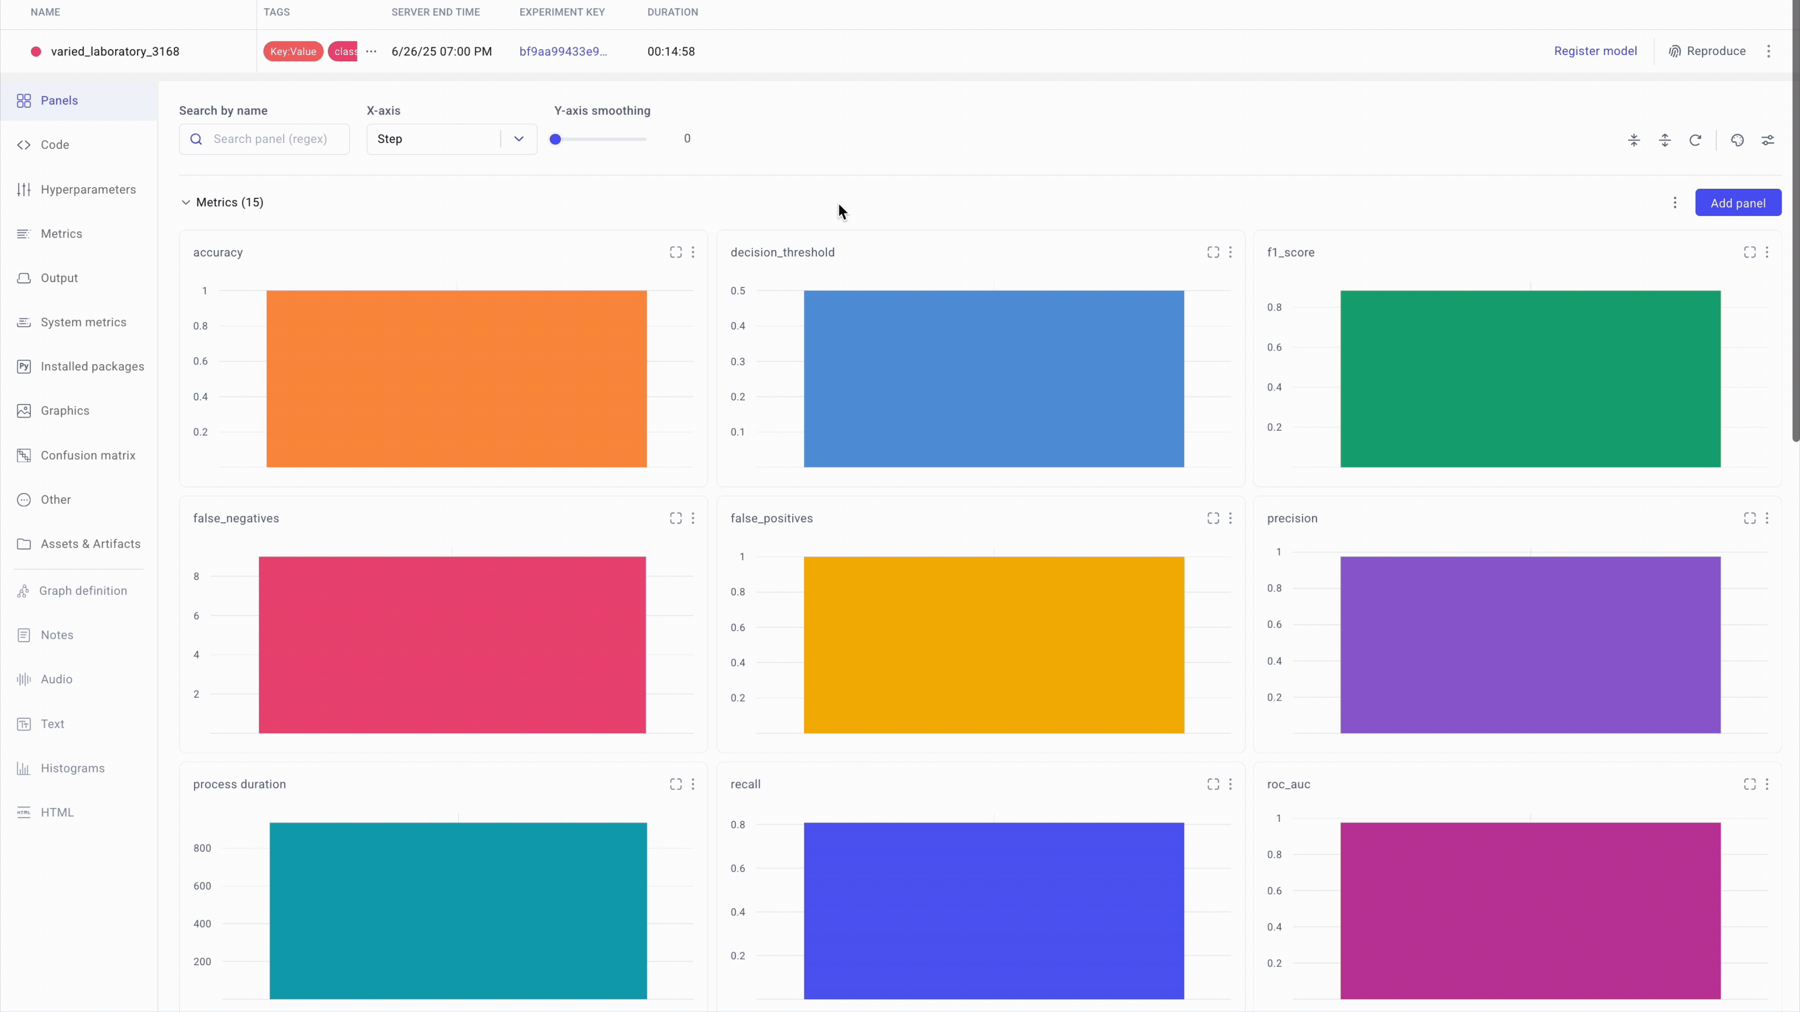The width and height of the screenshot is (1800, 1012).
Task: Open the Metrics section kebab menu
Action: (x=1675, y=202)
